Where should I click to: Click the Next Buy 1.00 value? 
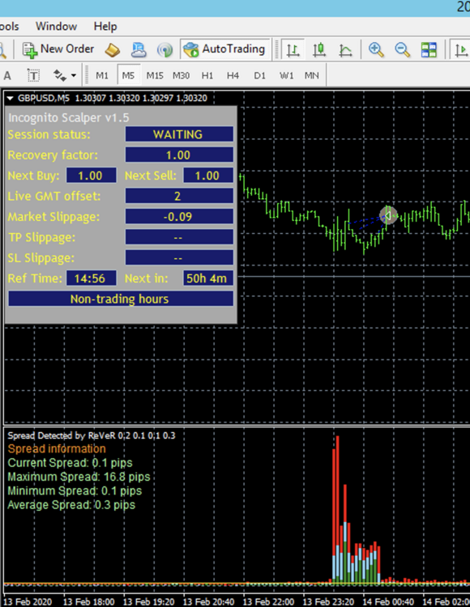[x=91, y=176]
